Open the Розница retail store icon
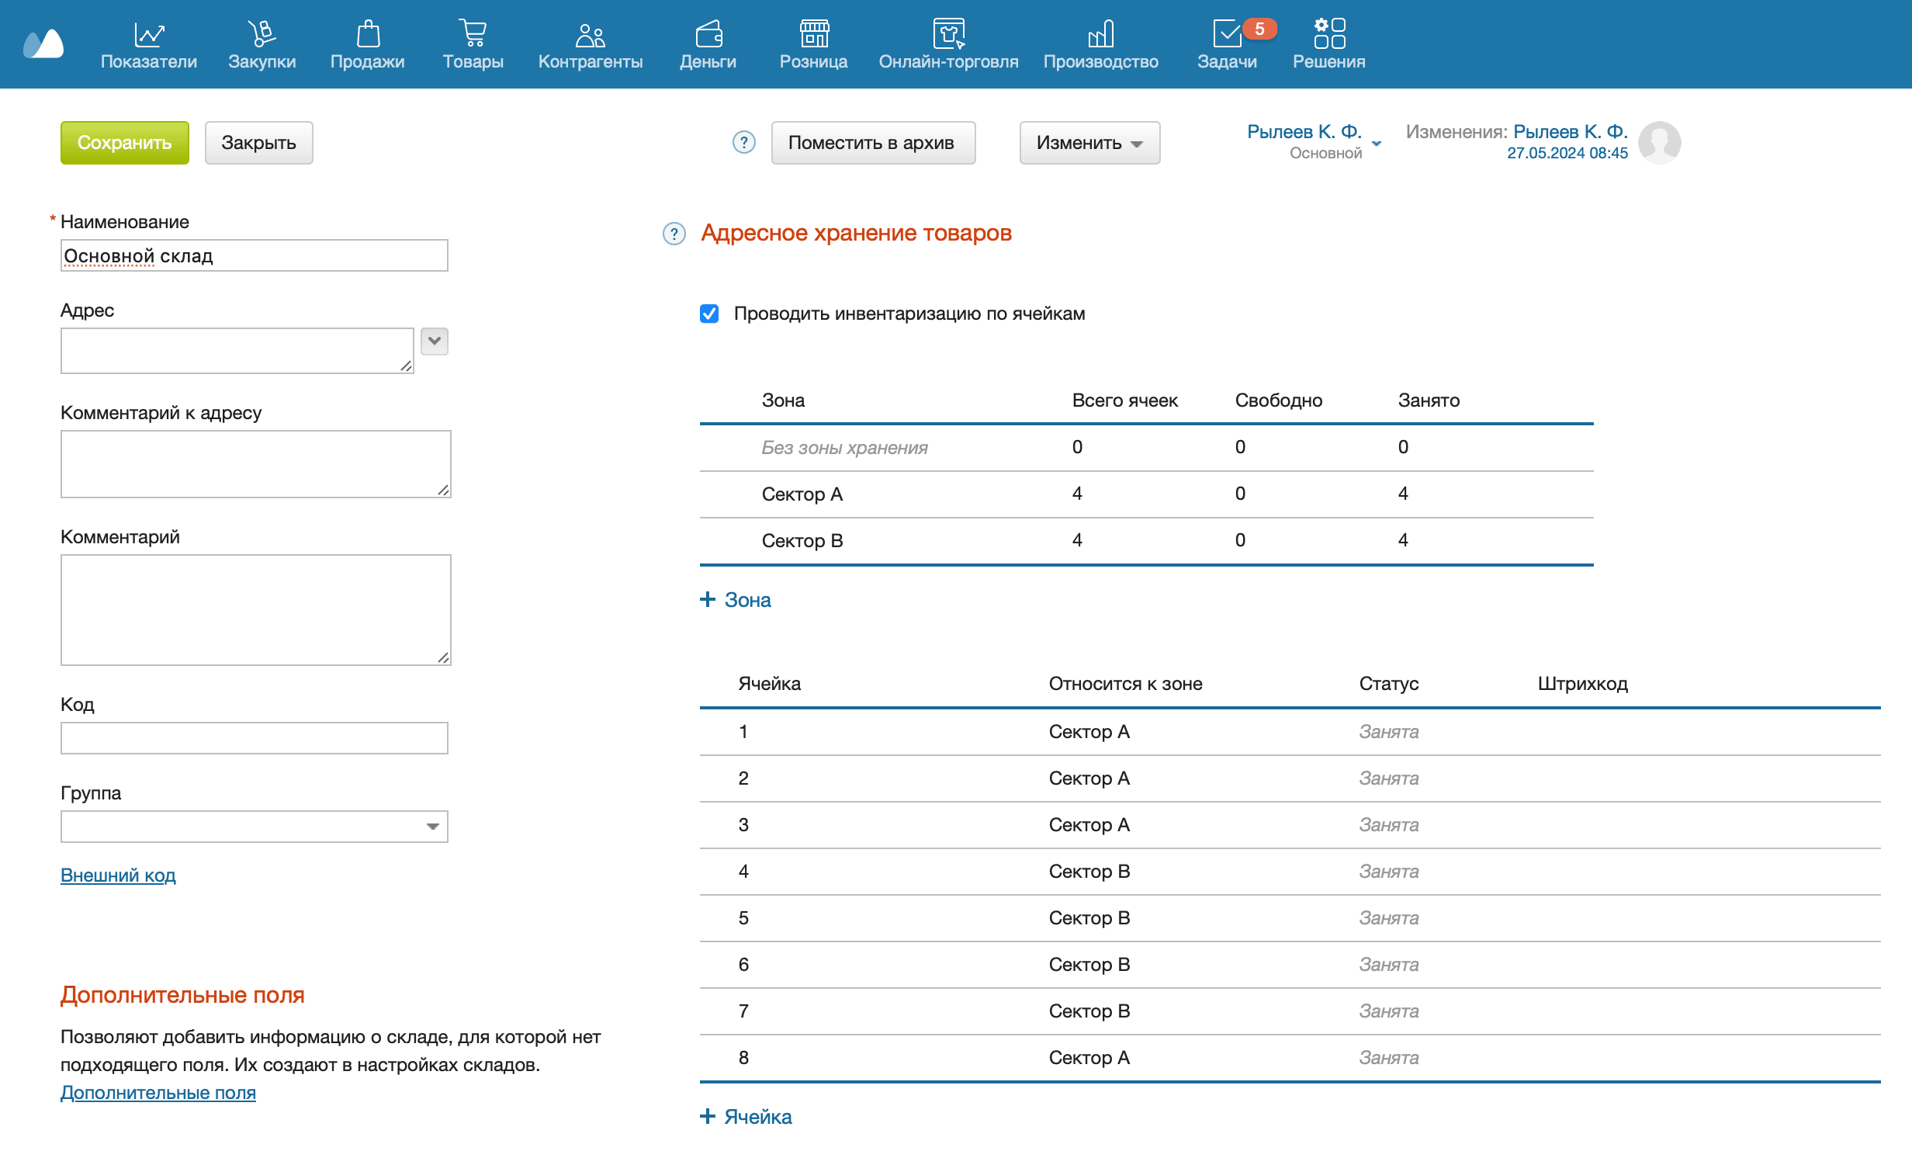Screen dimensions: 1912x1158 tap(813, 35)
